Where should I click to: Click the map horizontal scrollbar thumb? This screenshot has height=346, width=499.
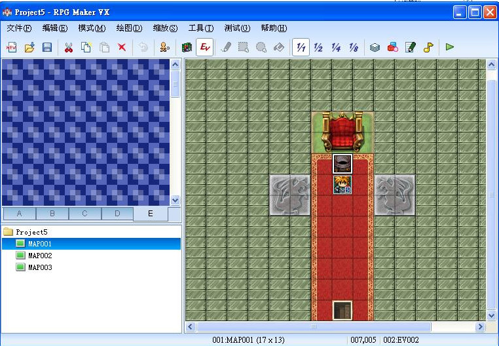pyautogui.click(x=314, y=326)
